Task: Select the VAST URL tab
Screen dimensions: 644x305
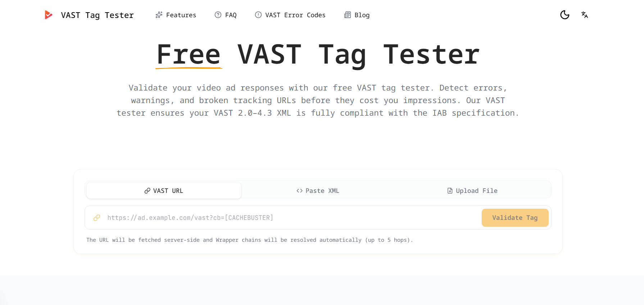Action: click(x=164, y=191)
